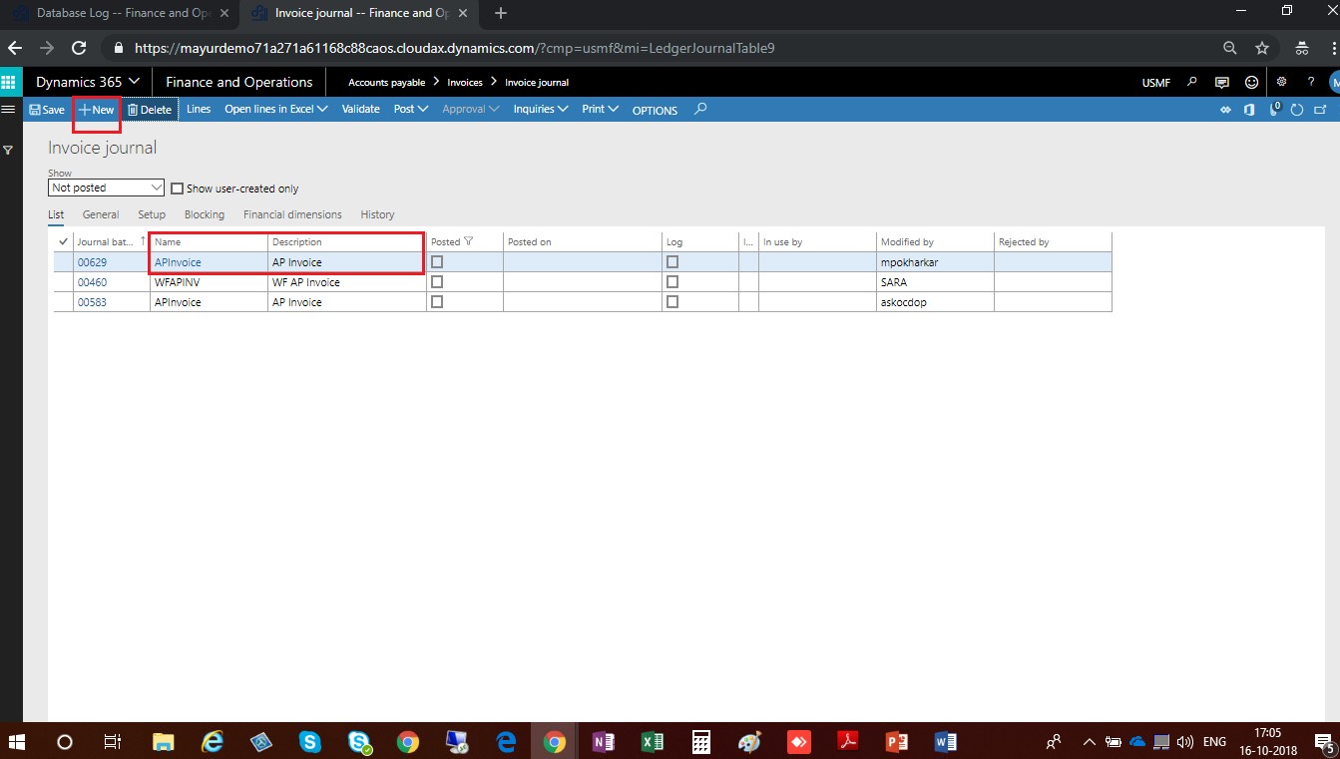This screenshot has height=759, width=1340.
Task: Open the settings gear icon
Action: click(1282, 82)
